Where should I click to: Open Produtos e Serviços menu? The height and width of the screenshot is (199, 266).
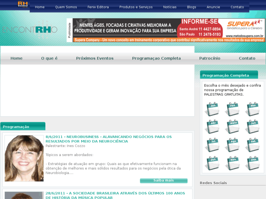(136, 7)
